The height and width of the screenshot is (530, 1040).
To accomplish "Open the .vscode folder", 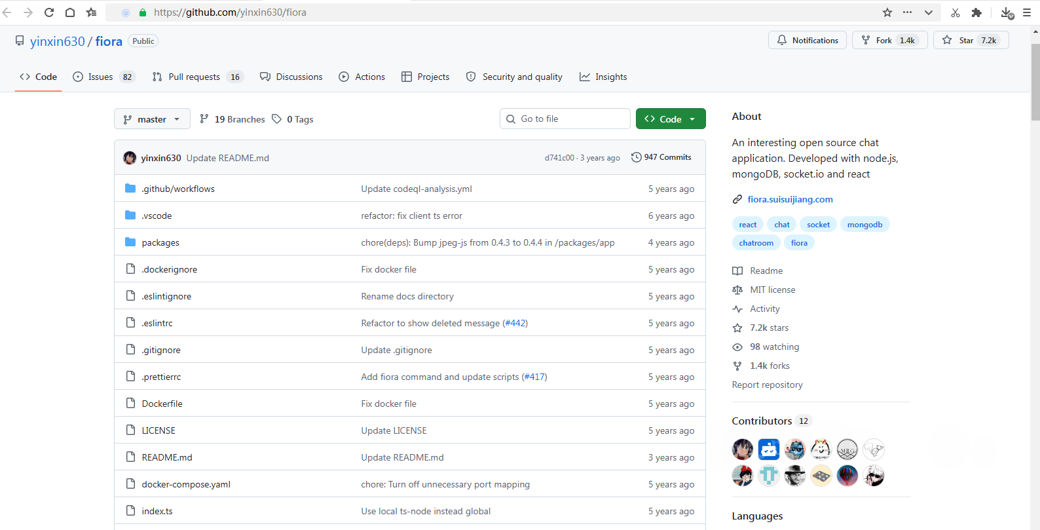I will 157,216.
